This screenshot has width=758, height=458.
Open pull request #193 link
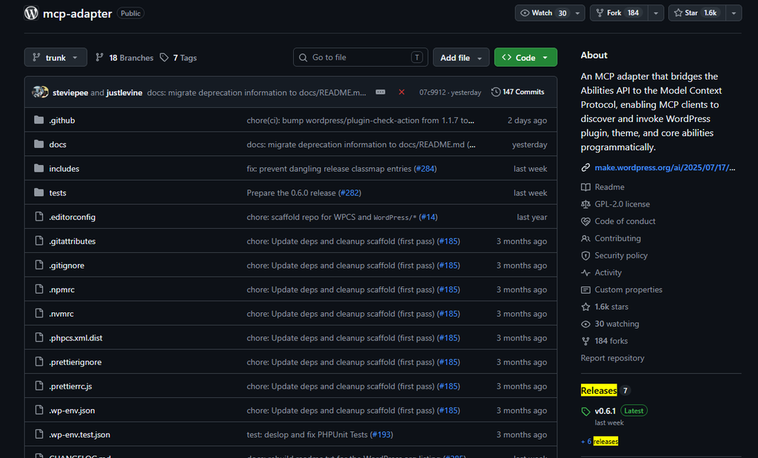(x=381, y=434)
